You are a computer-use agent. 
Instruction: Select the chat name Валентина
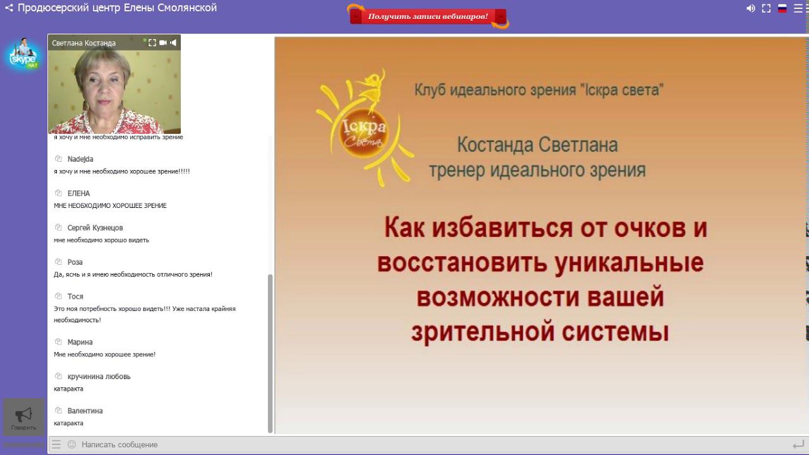[x=85, y=411]
